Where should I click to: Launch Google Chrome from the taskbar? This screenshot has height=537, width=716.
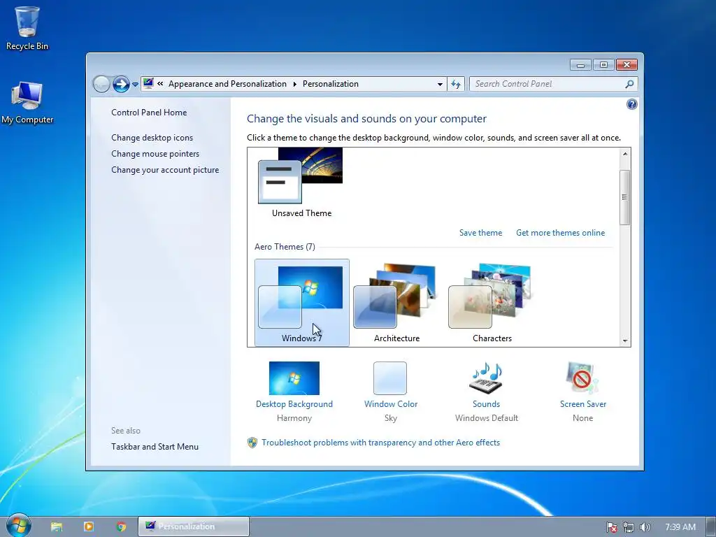click(121, 527)
